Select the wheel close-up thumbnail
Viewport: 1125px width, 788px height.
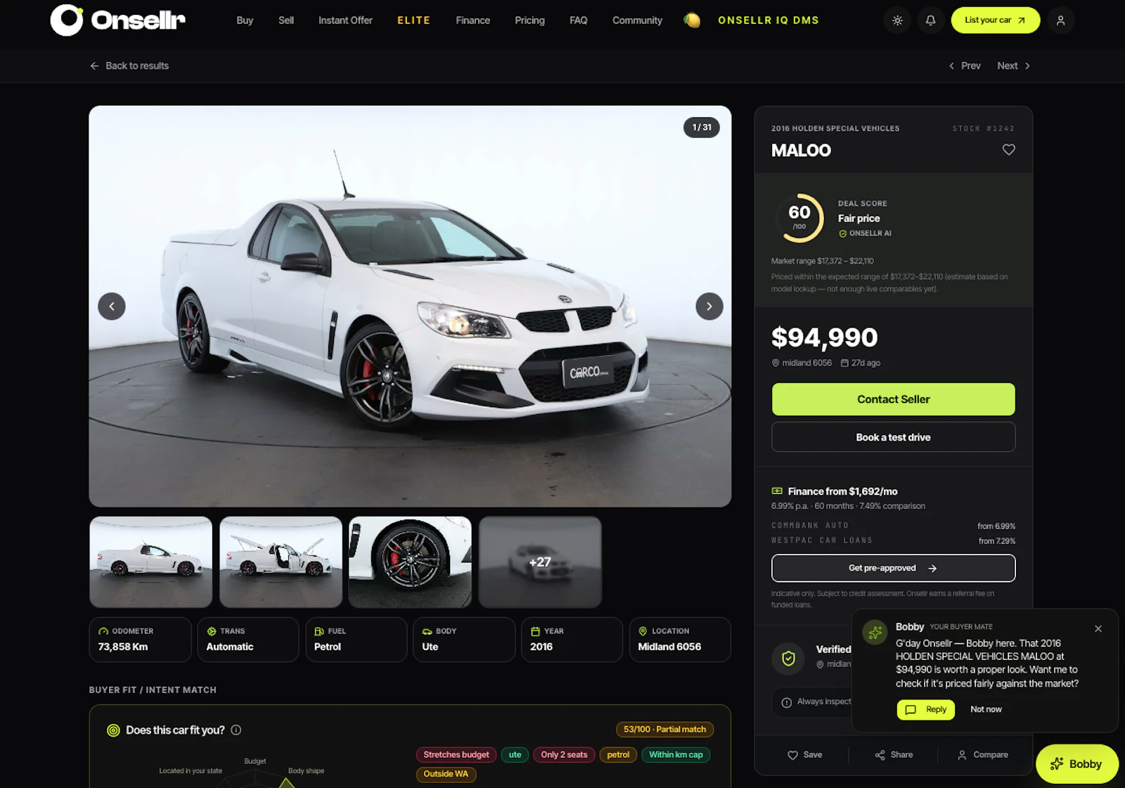[410, 562]
